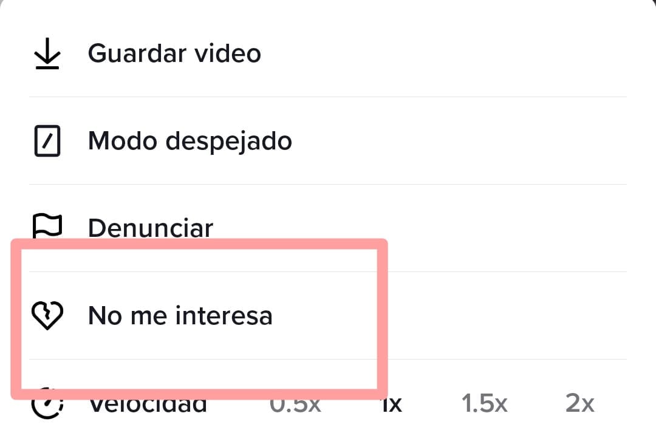Tap the Guardar video download arrow icon
The width and height of the screenshot is (656, 447).
tap(47, 55)
